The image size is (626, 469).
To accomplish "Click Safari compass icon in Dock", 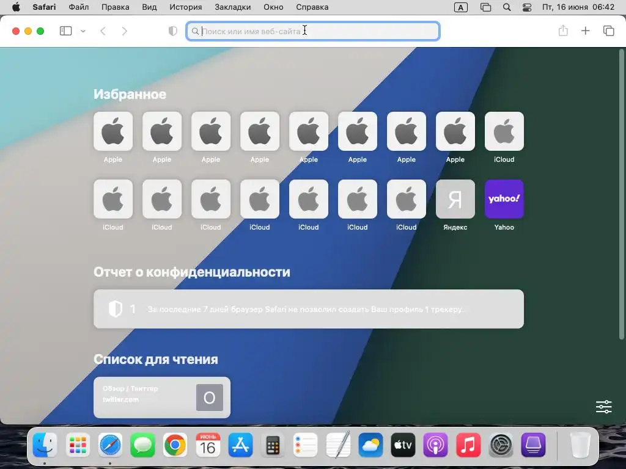I will click(x=110, y=445).
